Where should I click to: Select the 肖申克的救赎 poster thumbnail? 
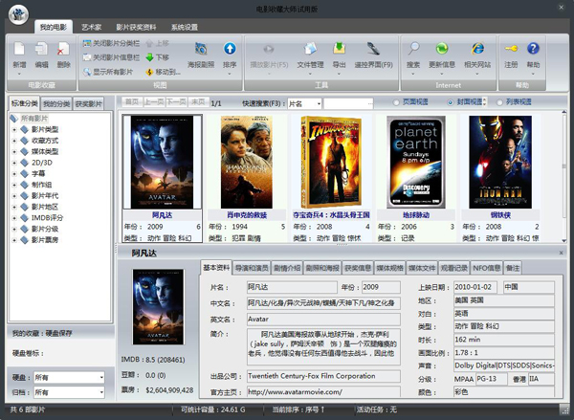click(247, 163)
